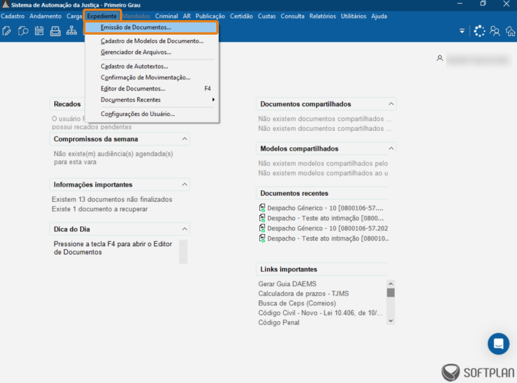Open Configurações do Usuário menu entry
Image resolution: width=517 pixels, height=383 pixels.
(x=152, y=114)
